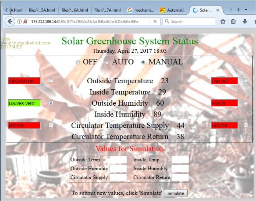The image size is (256, 201).
Task: Uncheck the LOUVER VENT checkbox
Action: [51, 103]
